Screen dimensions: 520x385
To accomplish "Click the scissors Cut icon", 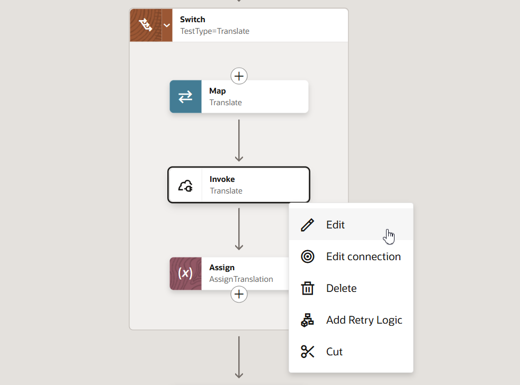I will [x=308, y=352].
